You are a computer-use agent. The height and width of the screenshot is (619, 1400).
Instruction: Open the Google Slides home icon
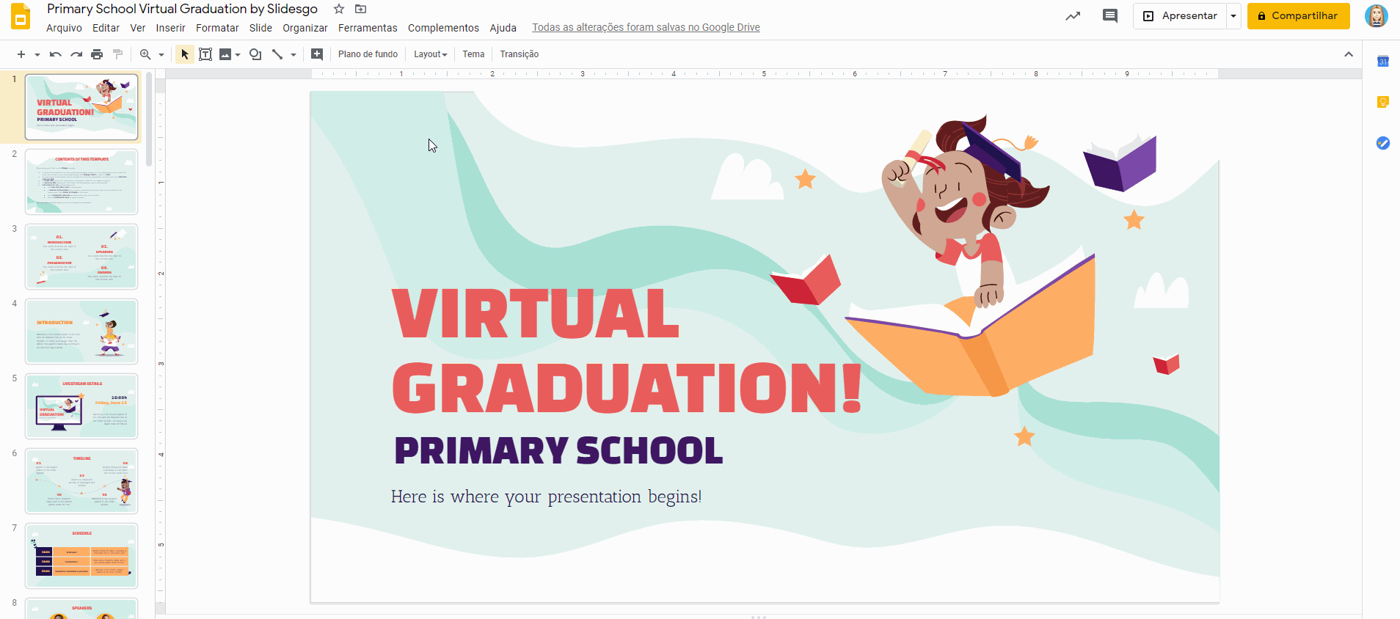point(21,16)
